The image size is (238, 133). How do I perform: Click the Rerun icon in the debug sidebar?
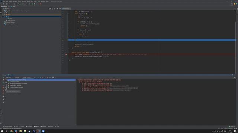(x=3, y=78)
